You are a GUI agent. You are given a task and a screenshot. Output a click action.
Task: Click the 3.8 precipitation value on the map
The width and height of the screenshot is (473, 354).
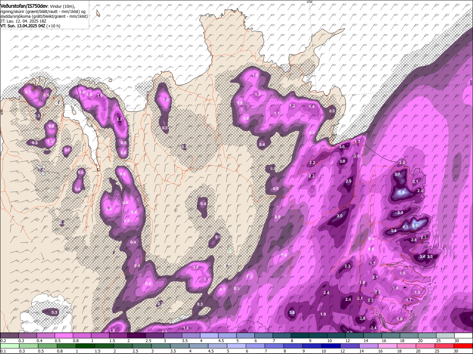[292, 312]
